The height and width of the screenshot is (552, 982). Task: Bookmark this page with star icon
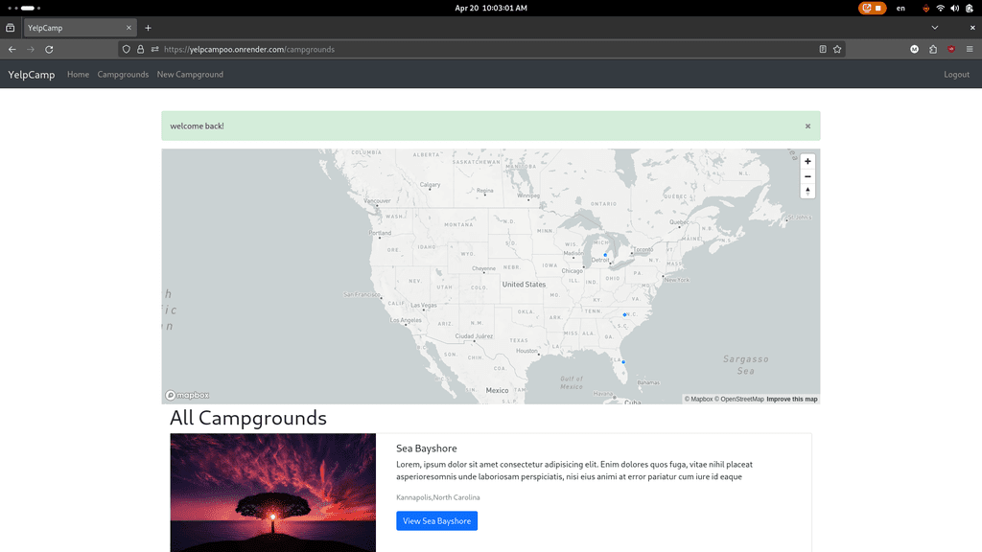(837, 50)
